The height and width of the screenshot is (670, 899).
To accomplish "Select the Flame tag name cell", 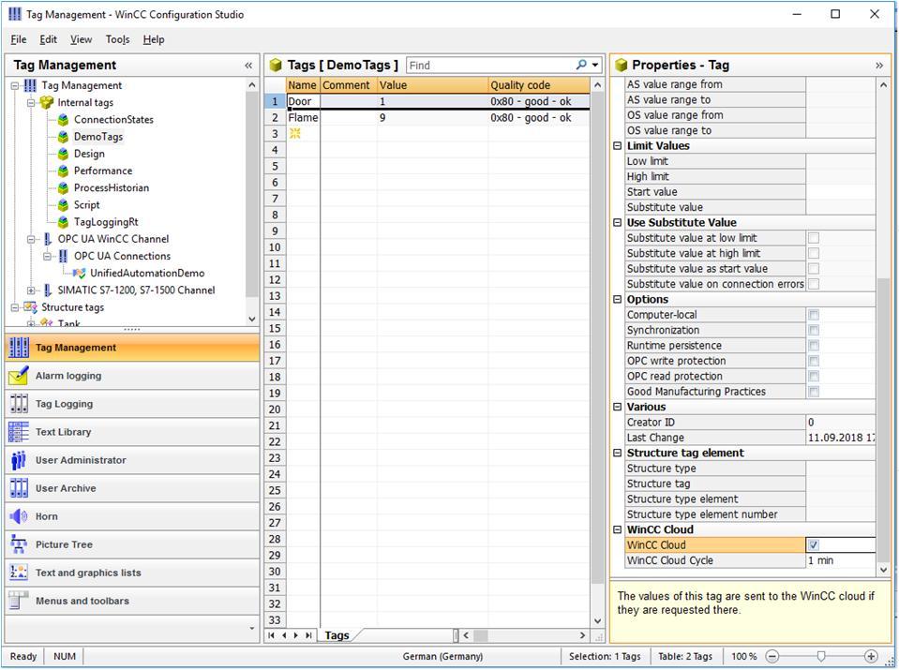I will coord(303,117).
